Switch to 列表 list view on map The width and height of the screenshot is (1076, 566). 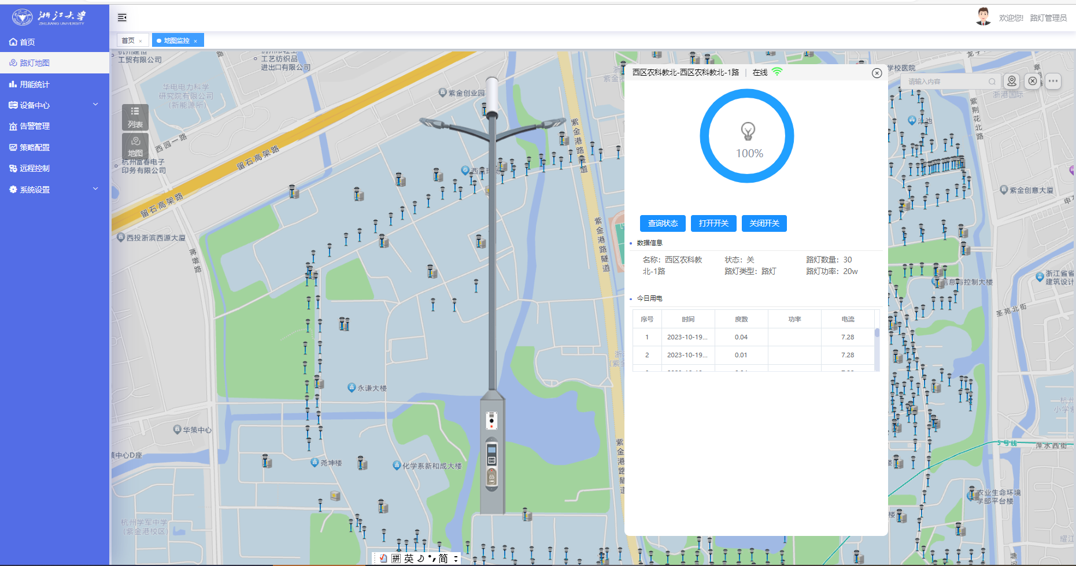point(135,117)
